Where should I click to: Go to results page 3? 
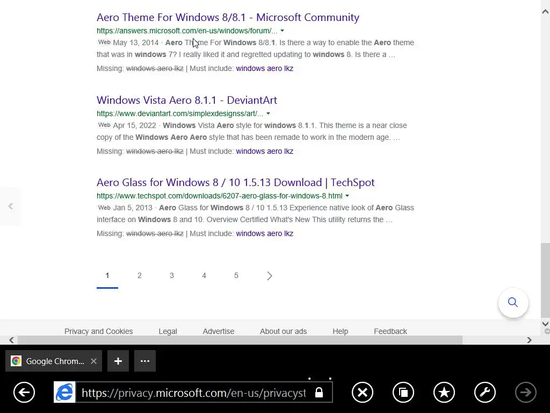coord(172,276)
